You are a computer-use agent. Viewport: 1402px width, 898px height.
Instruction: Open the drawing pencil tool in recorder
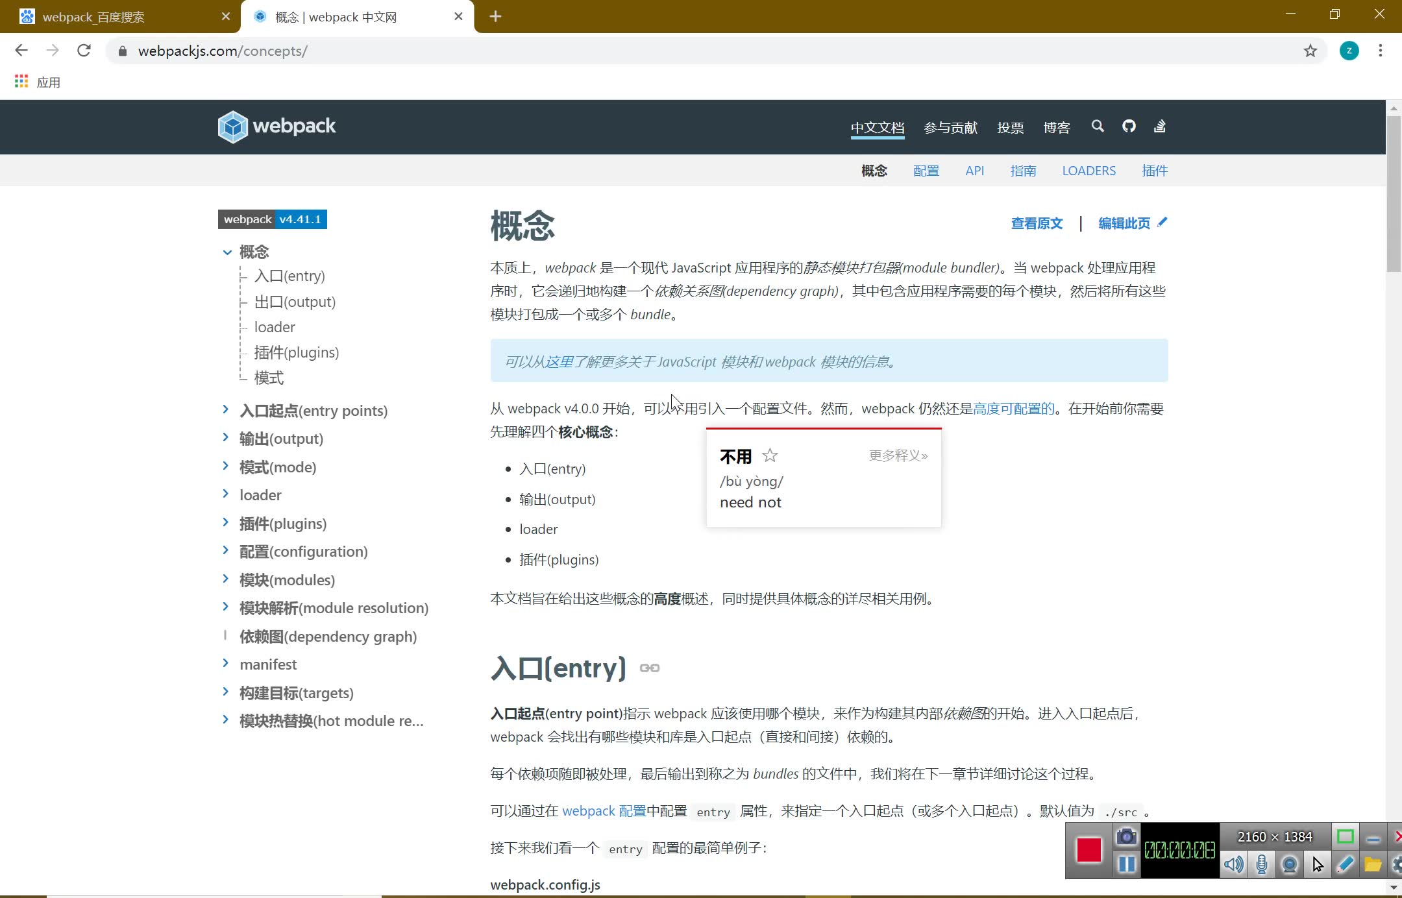[x=1346, y=864]
